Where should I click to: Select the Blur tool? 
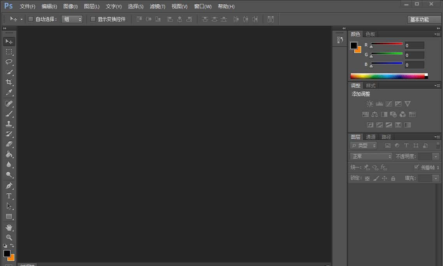click(x=9, y=164)
